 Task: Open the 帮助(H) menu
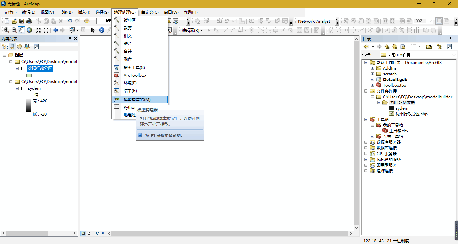click(x=191, y=12)
